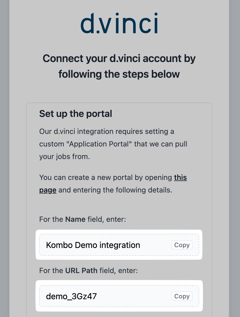This screenshot has height=317, width=240.
Task: Click the bold "URL Path" field label
Action: tap(81, 270)
